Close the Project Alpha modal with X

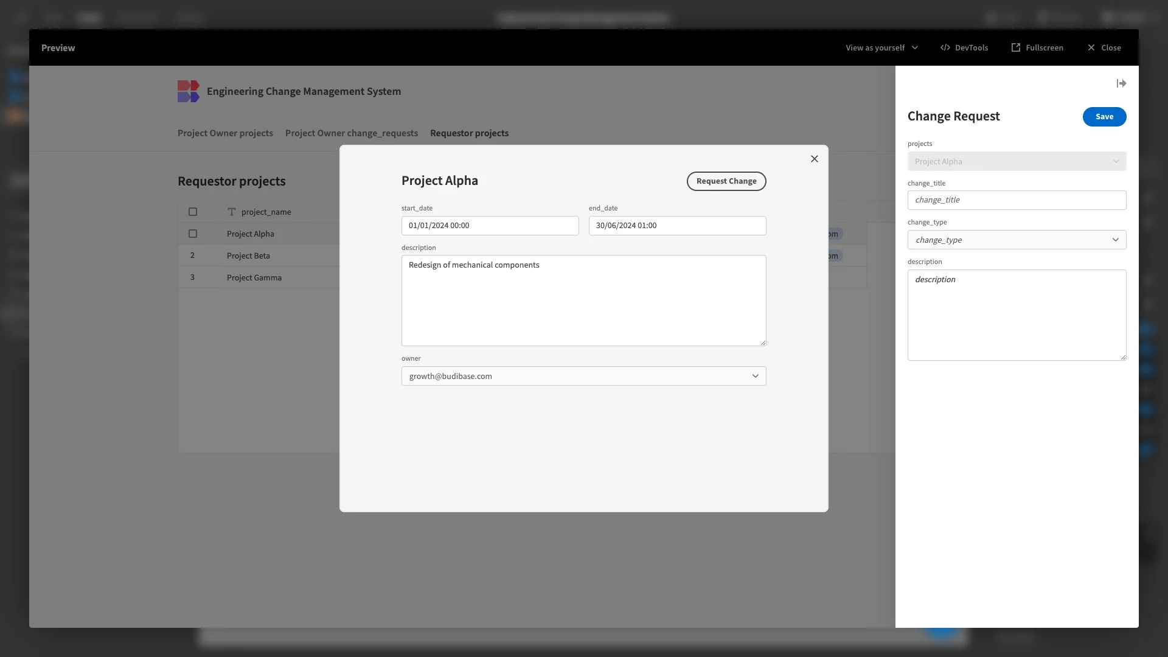point(815,159)
